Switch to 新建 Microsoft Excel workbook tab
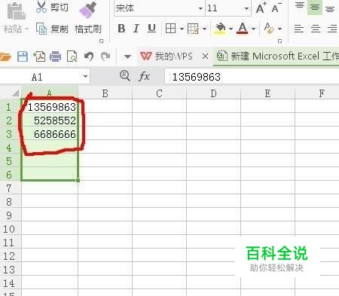 click(x=277, y=56)
